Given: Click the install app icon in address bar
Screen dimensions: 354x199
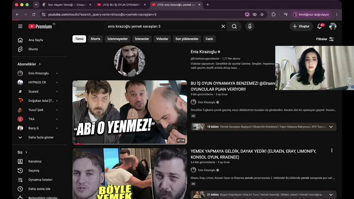Looking at the screenshot, I should [x=247, y=14].
